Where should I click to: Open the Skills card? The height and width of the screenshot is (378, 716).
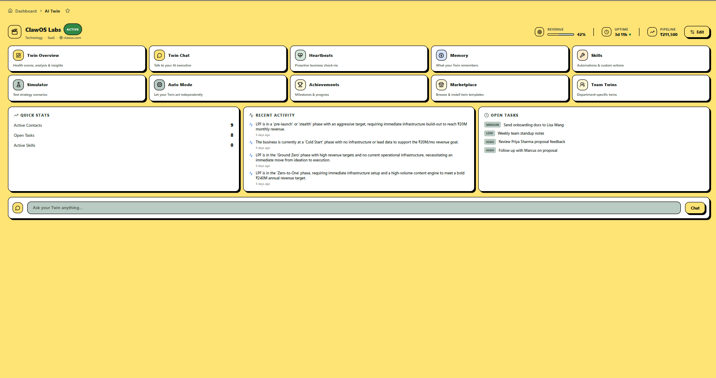pos(641,59)
